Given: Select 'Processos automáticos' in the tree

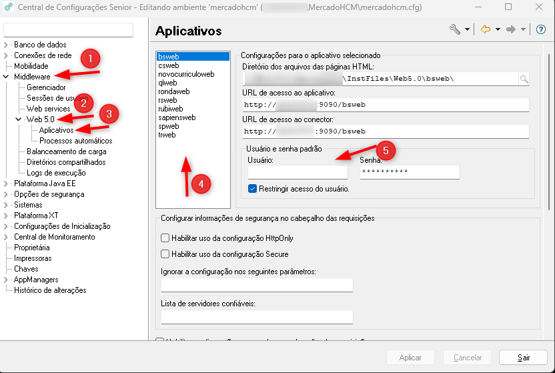Looking at the screenshot, I should pyautogui.click(x=75, y=141).
